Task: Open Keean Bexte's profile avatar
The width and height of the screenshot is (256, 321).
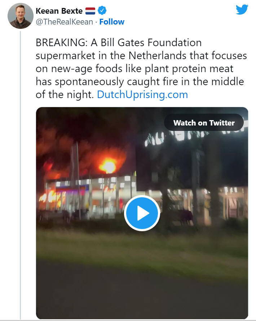Action: pyautogui.click(x=20, y=16)
